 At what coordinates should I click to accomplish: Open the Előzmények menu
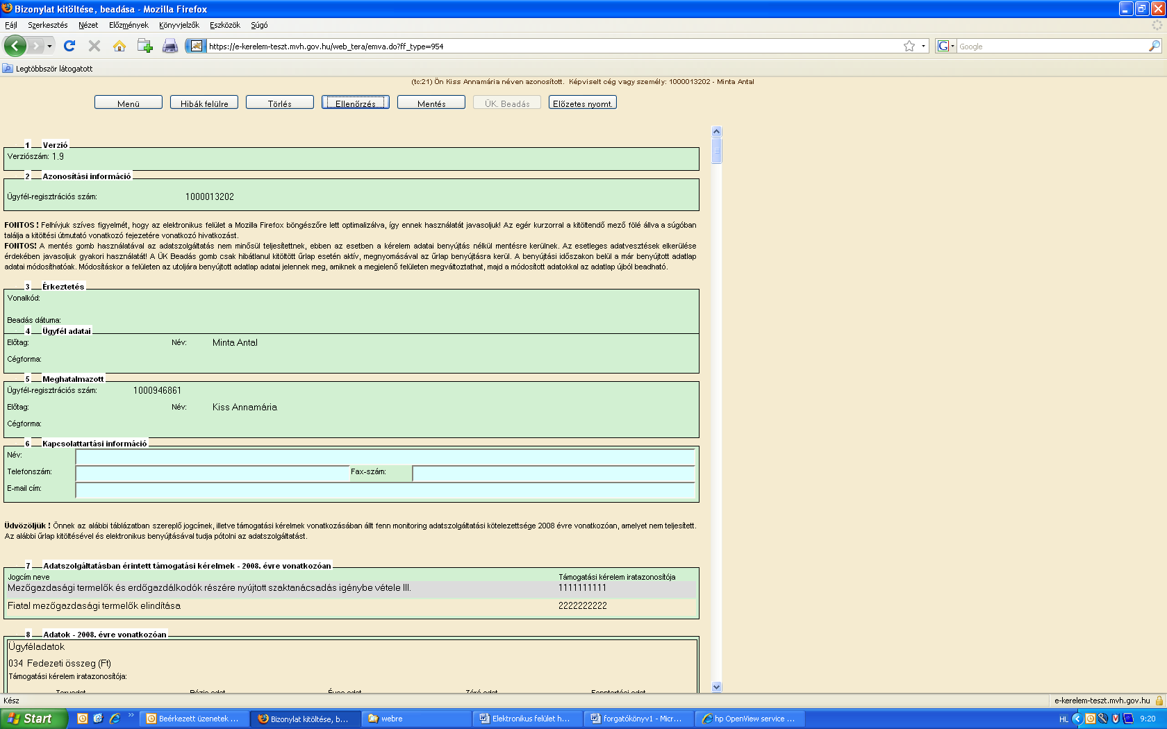tap(129, 25)
